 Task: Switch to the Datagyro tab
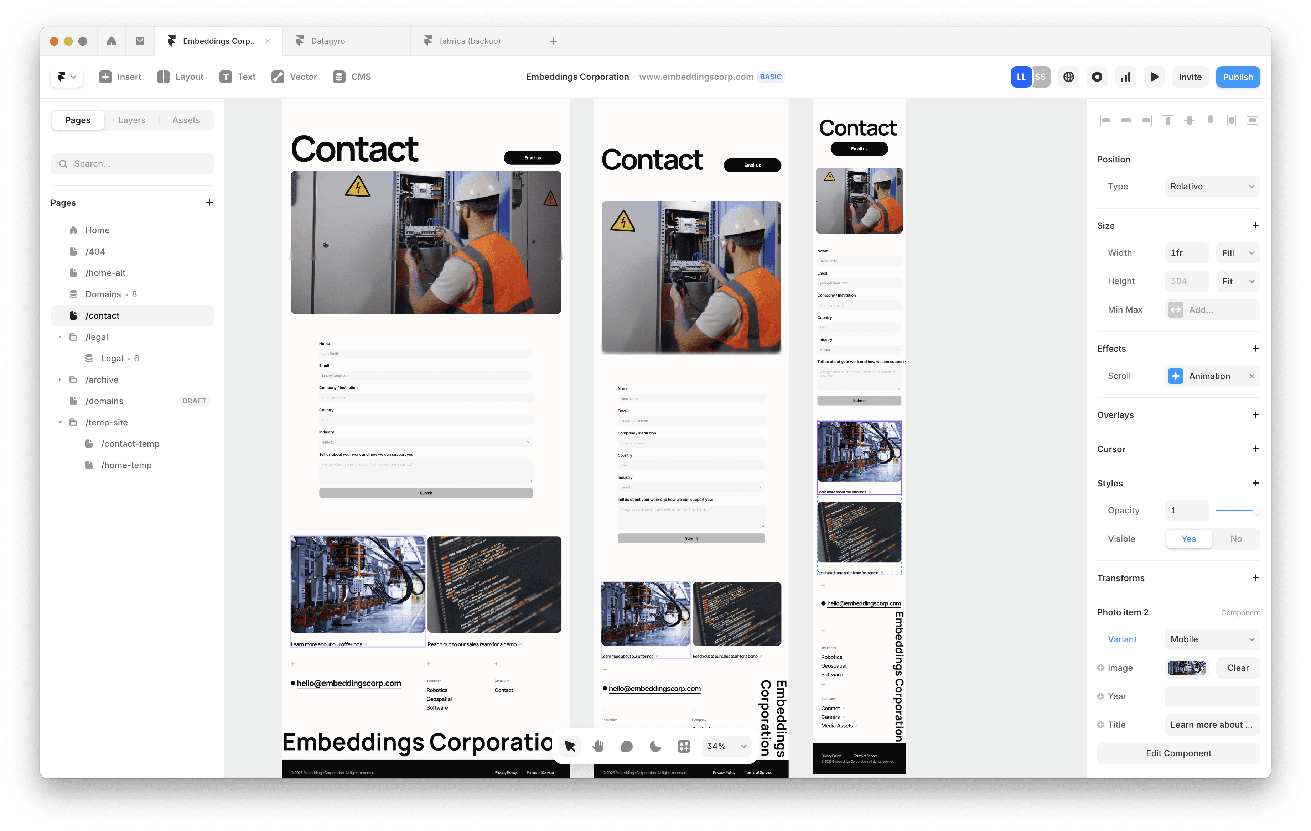click(328, 41)
